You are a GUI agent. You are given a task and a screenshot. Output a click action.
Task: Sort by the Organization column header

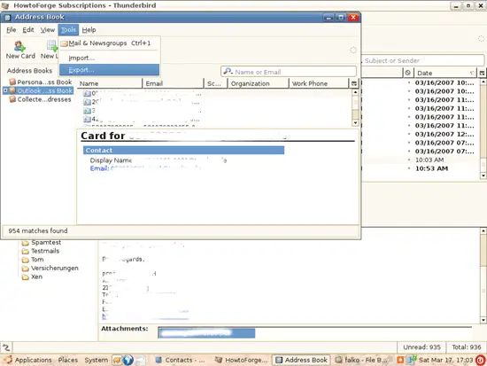coord(259,83)
